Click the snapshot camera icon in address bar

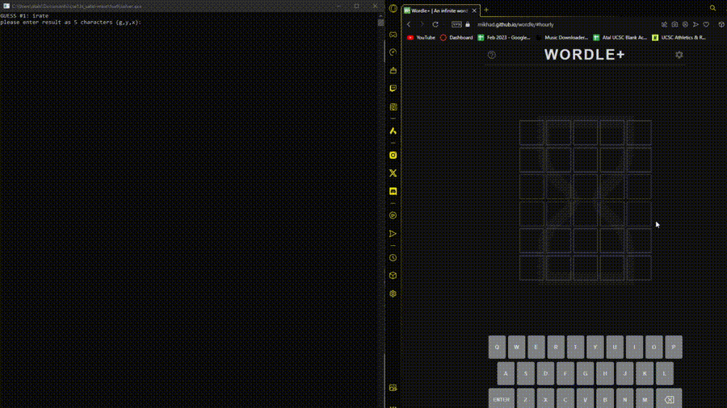pyautogui.click(x=675, y=24)
